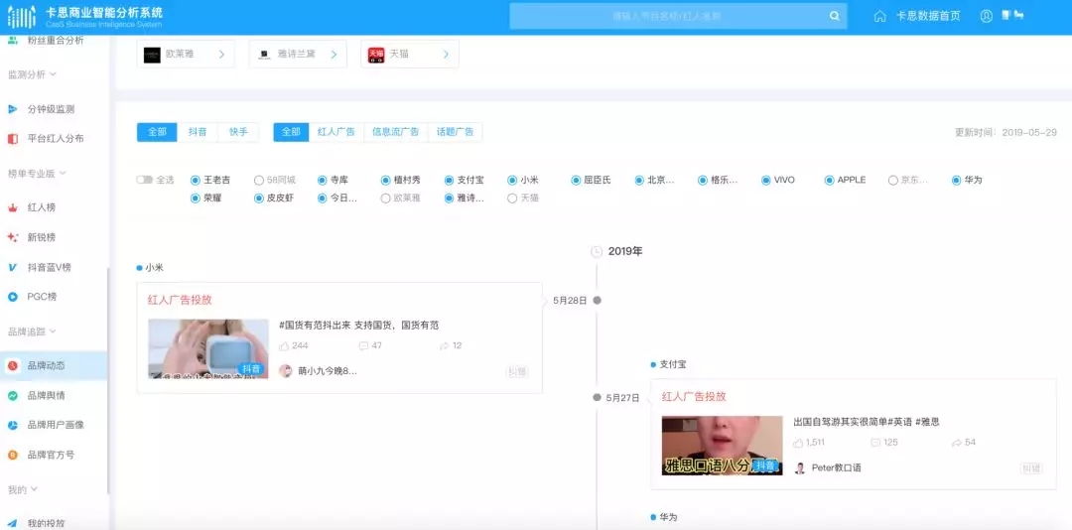
Task: Open 卡思数据首页 link
Action: tap(927, 16)
